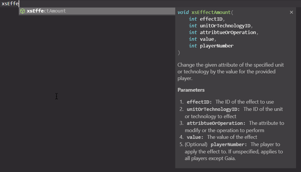
Task: Click the (Optional) label in parameter five
Action: [x=196, y=145]
